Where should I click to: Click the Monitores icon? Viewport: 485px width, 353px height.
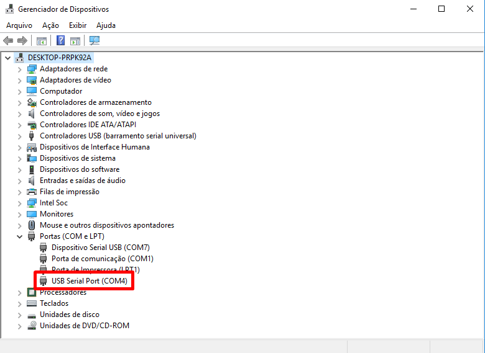click(x=32, y=214)
